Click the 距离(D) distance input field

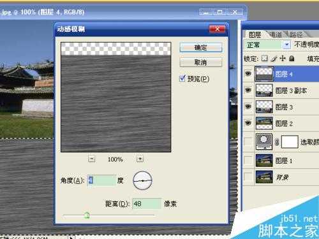pyautogui.click(x=147, y=203)
